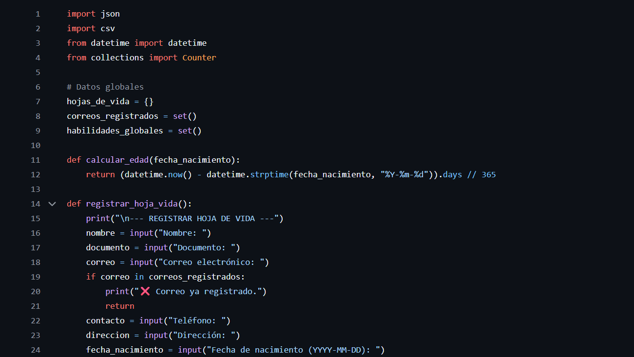
Task: Click line number 14 in gutter
Action: (36, 204)
